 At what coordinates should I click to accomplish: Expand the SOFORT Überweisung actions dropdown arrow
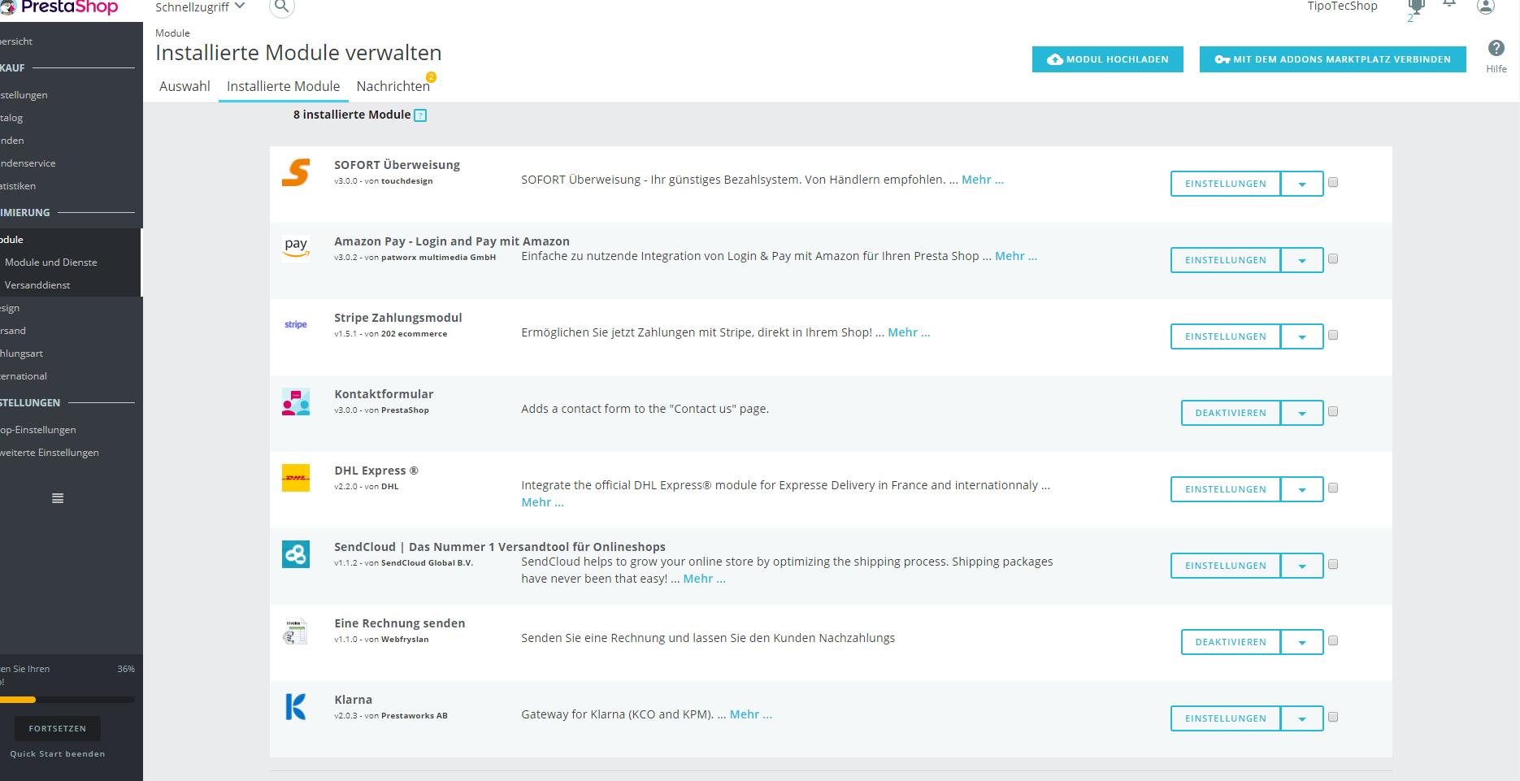tap(1302, 184)
